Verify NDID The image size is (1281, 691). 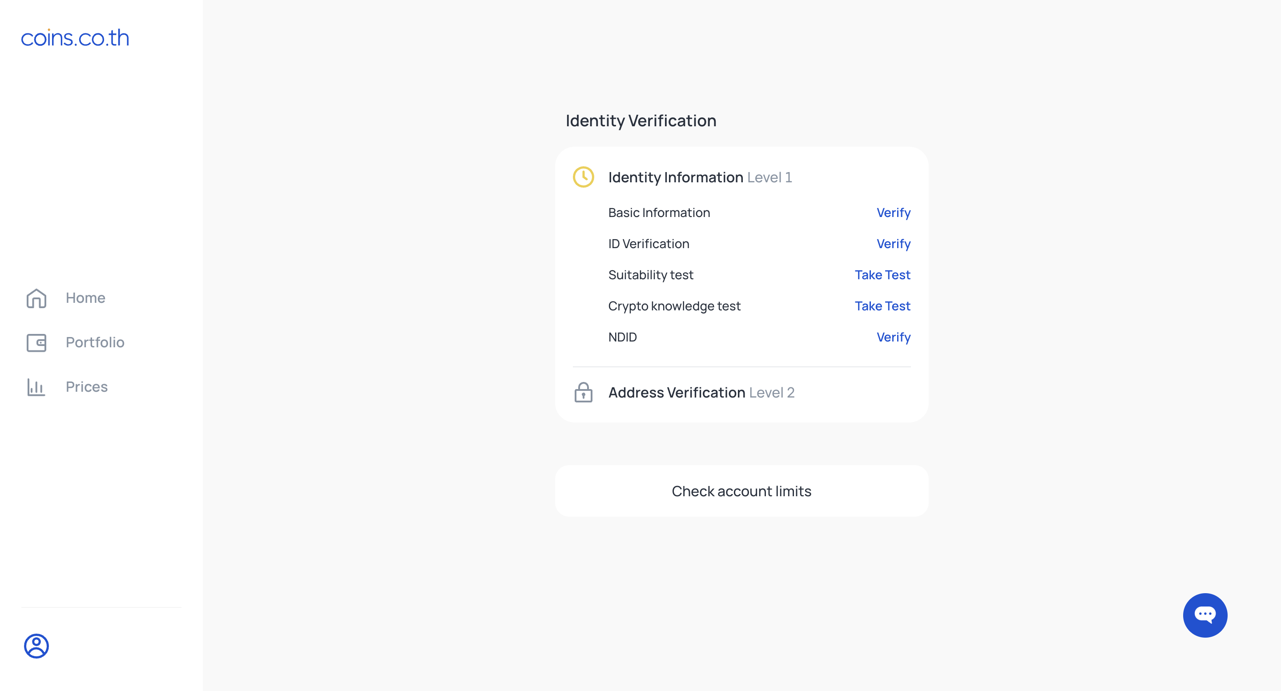(x=893, y=337)
